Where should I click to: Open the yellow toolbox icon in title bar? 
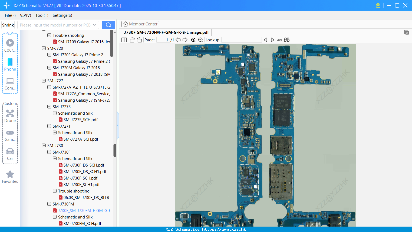[x=378, y=5]
